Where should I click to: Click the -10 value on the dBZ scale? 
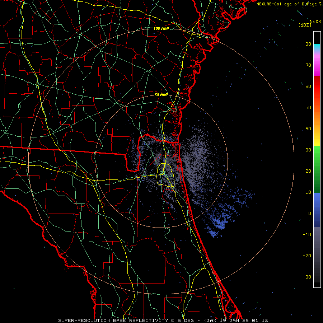307,234
